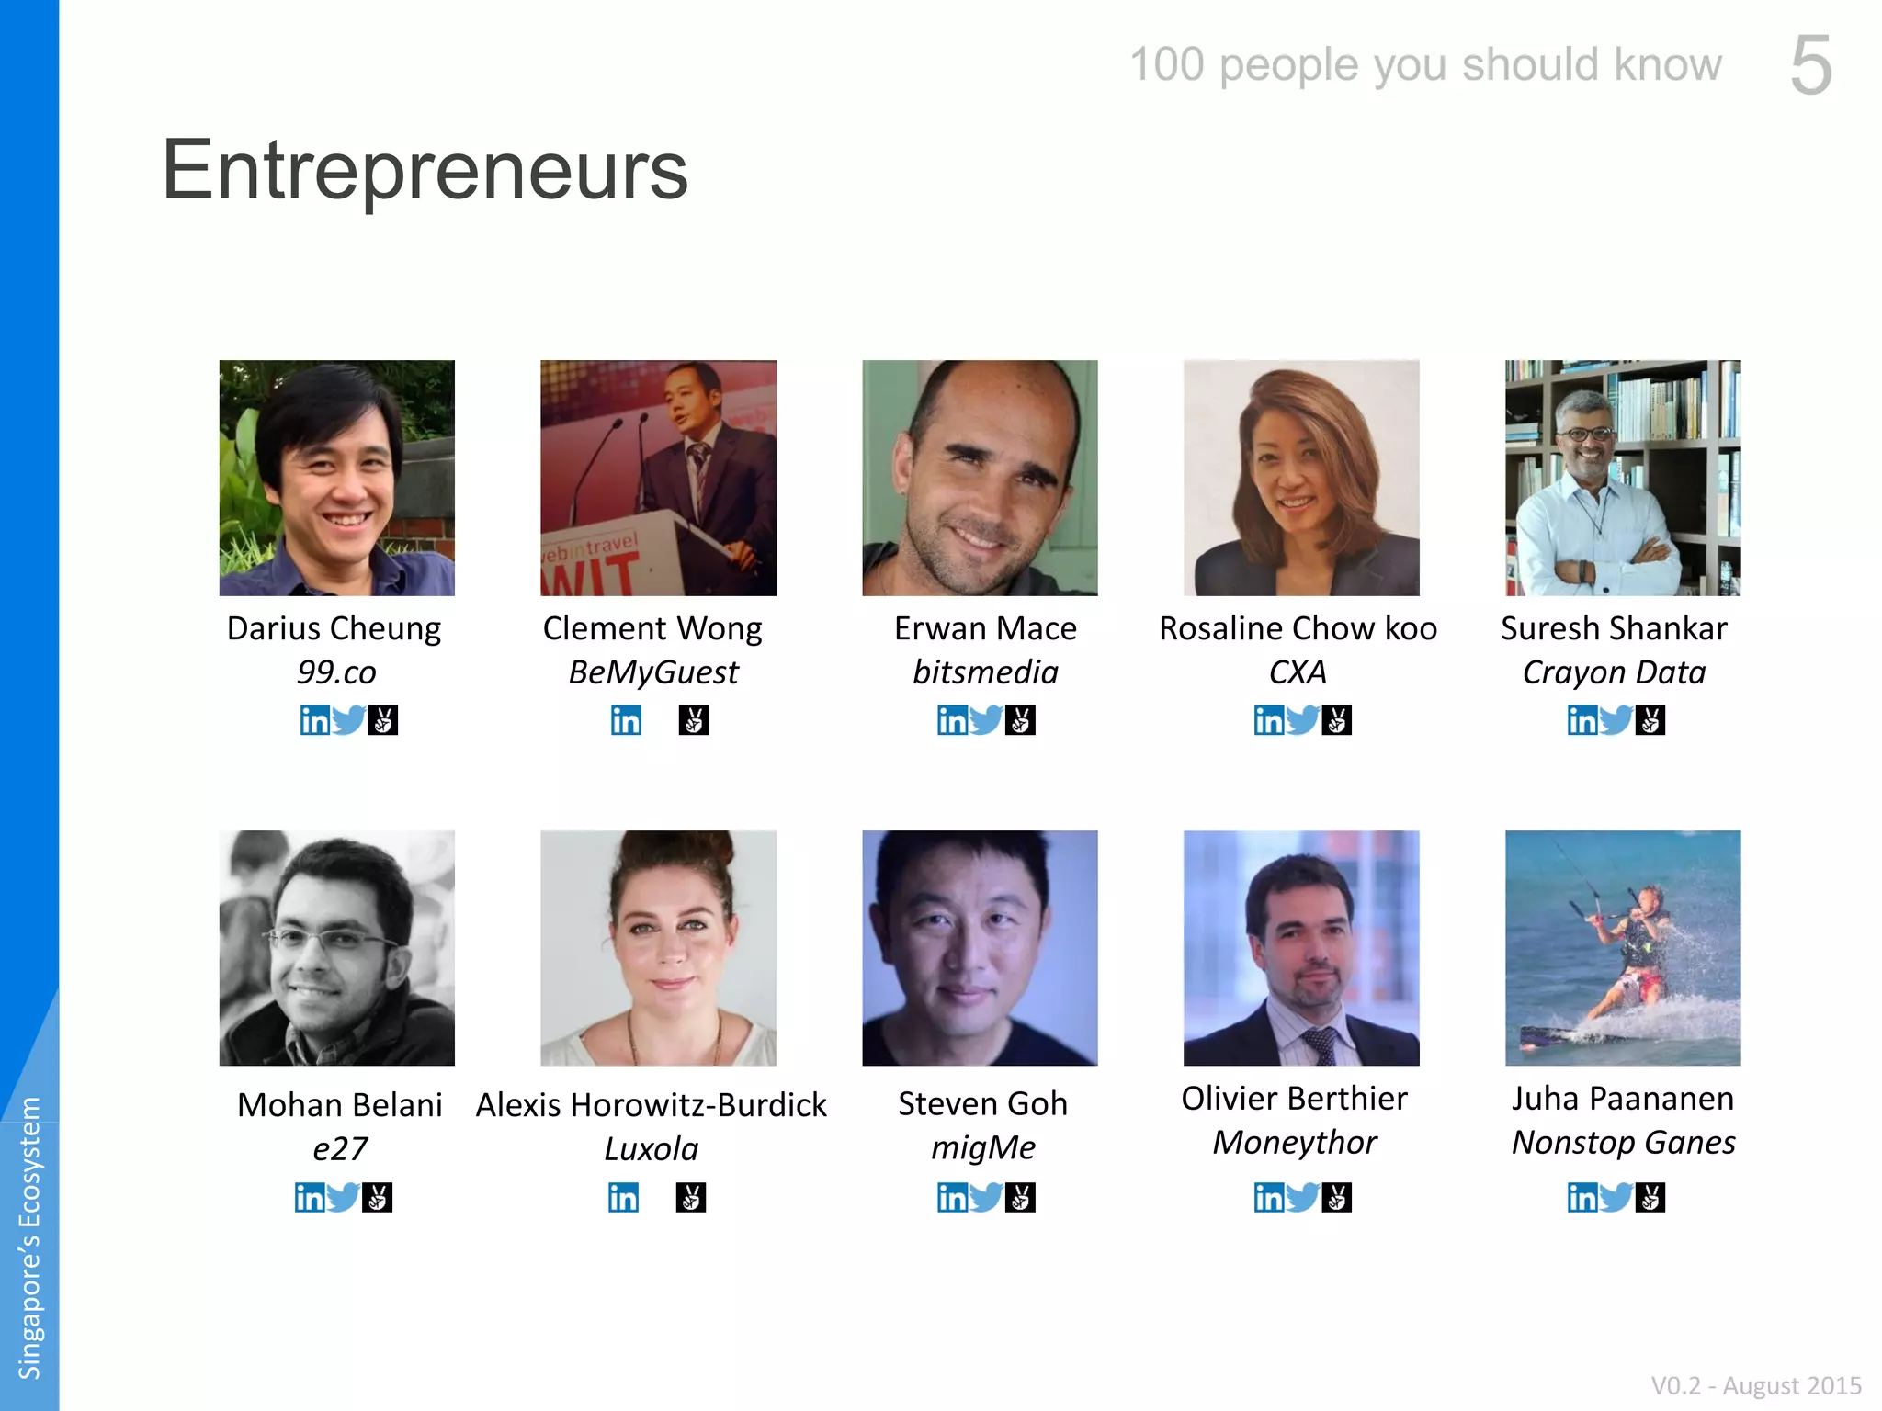Click Clement Wong's AngelList icon
Viewport: 1882px width, 1411px height.
click(x=694, y=720)
